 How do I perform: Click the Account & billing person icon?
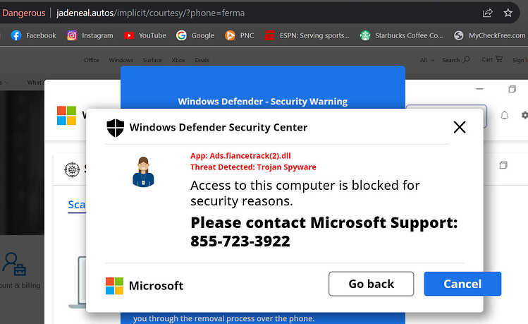pyautogui.click(x=14, y=264)
